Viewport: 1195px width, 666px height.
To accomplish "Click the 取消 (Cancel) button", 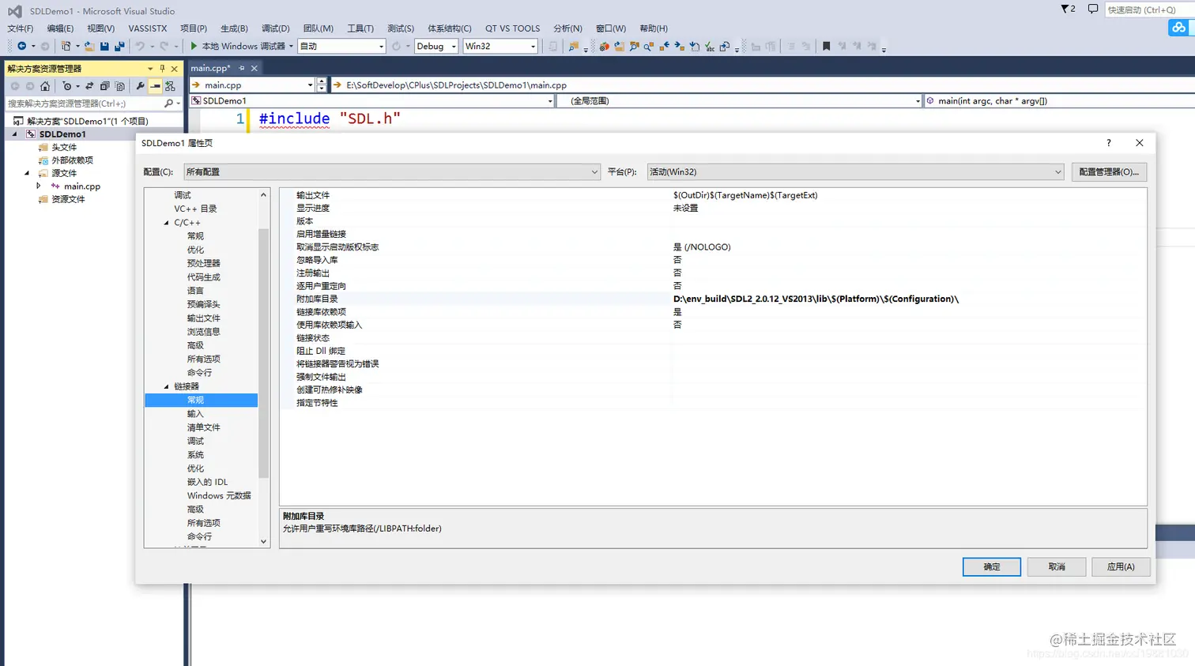I will [1057, 566].
